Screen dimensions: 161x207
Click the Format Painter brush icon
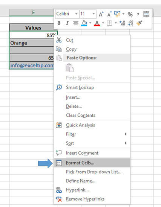pyautogui.click(x=139, y=23)
